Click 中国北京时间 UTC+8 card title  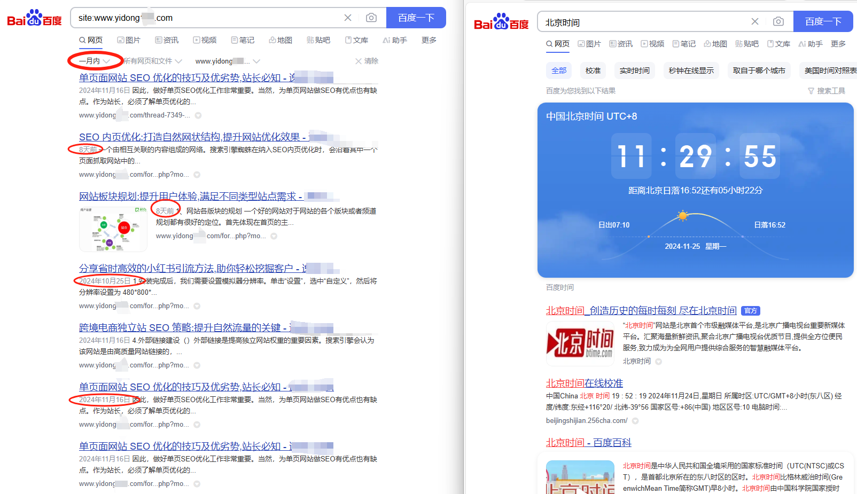point(591,116)
